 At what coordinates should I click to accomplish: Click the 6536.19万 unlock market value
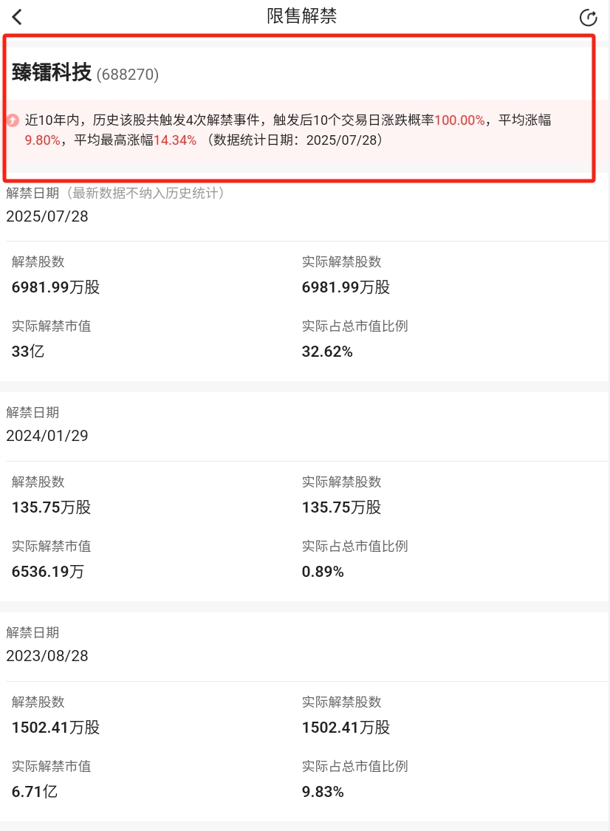point(48,571)
